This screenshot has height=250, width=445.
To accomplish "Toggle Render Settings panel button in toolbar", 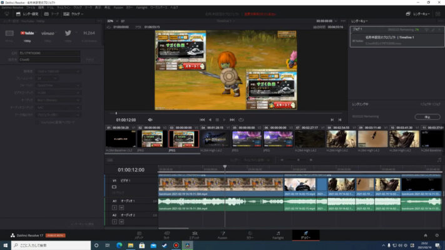I will pos(27,14).
